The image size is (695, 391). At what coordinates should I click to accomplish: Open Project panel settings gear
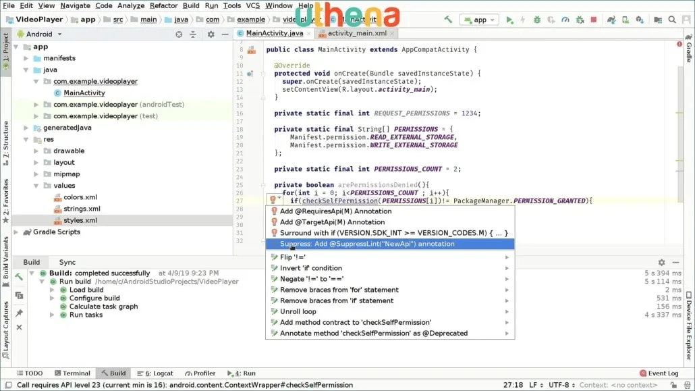point(211,34)
